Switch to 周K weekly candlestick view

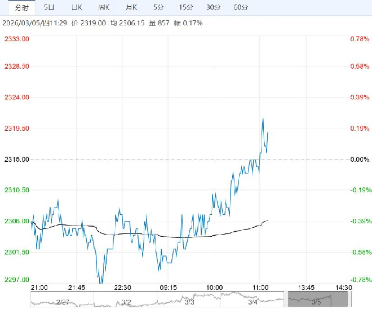(104, 7)
